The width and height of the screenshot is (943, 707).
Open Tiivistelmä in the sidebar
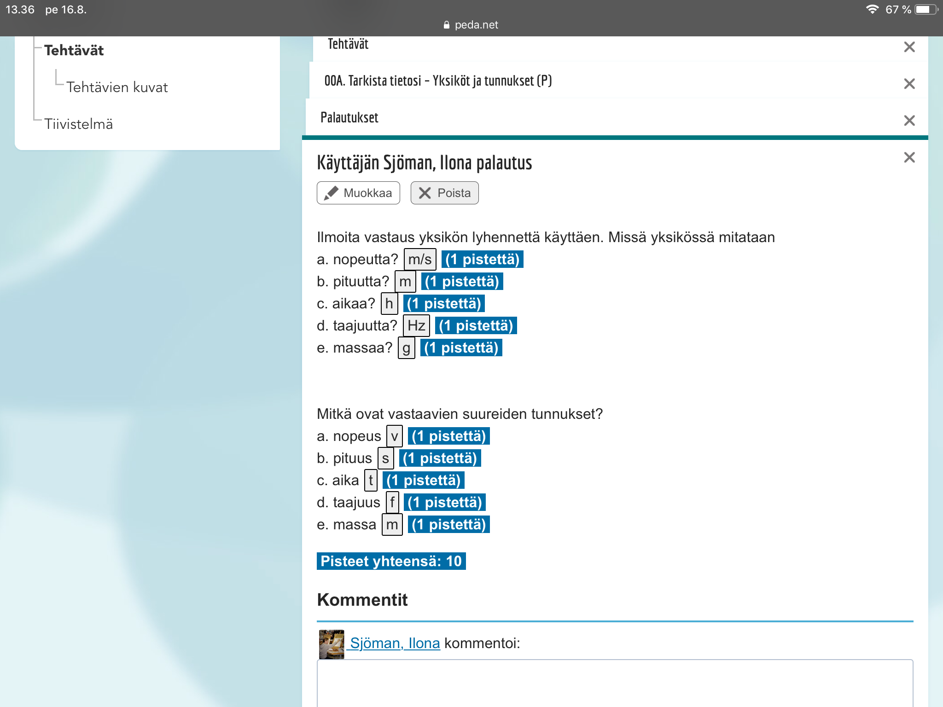pos(78,124)
